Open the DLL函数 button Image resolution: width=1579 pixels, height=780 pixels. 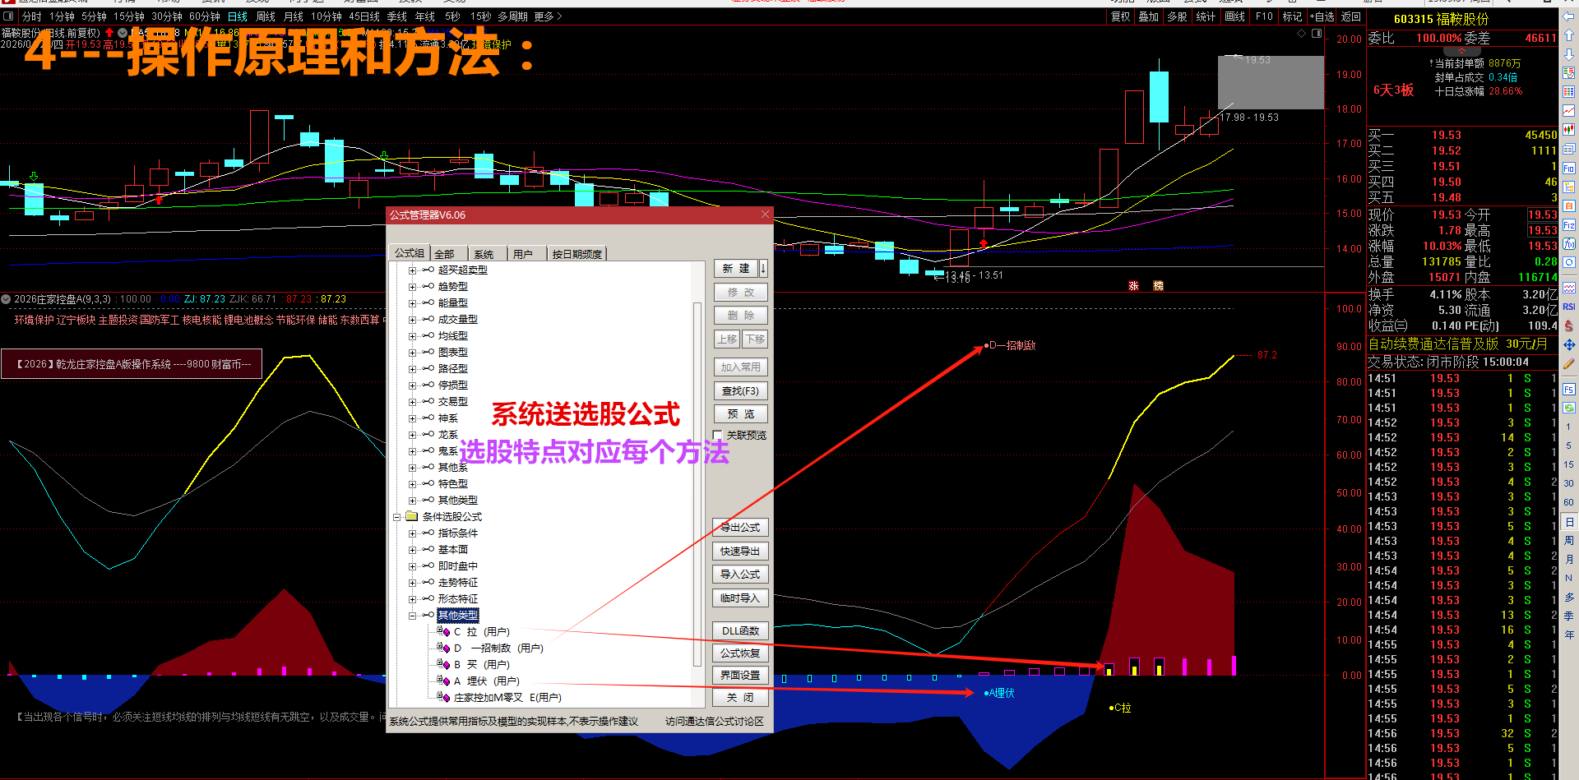tap(740, 631)
